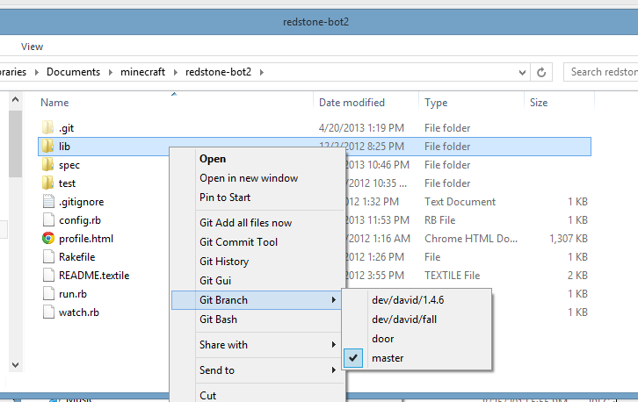Go to the minecraft breadcrumb
This screenshot has height=402, width=638.
click(x=143, y=72)
